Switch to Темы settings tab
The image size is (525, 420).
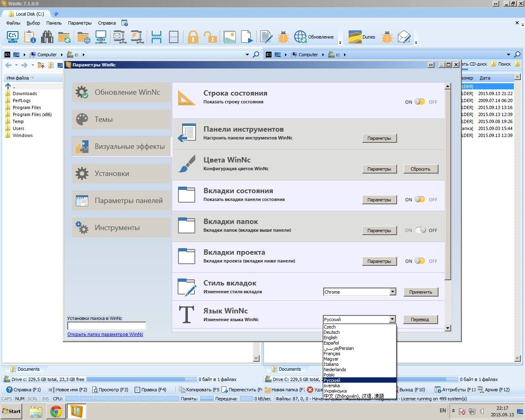click(x=121, y=119)
